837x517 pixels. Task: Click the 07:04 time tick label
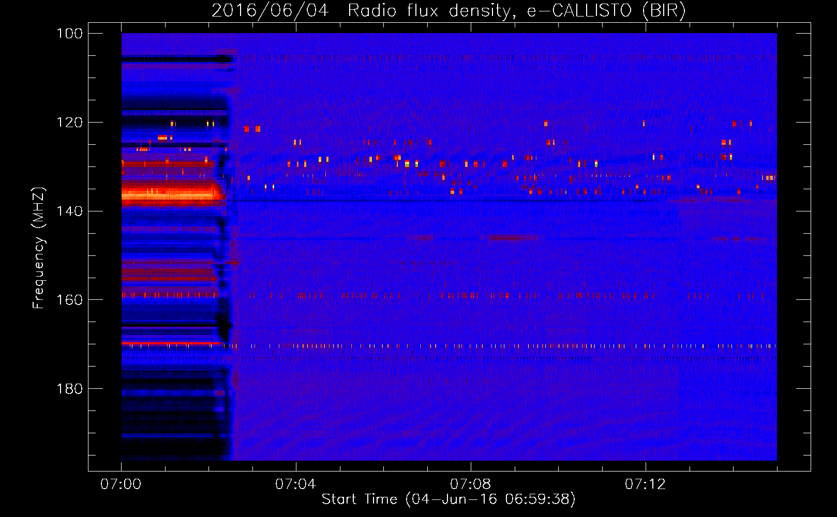click(296, 484)
